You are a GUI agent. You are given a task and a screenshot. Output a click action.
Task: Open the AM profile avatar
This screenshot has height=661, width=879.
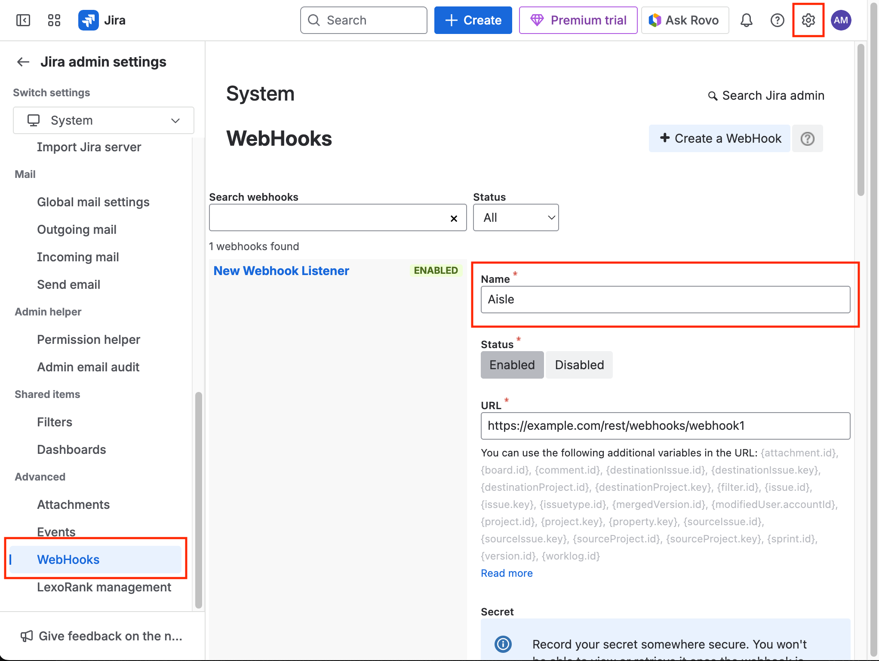841,20
